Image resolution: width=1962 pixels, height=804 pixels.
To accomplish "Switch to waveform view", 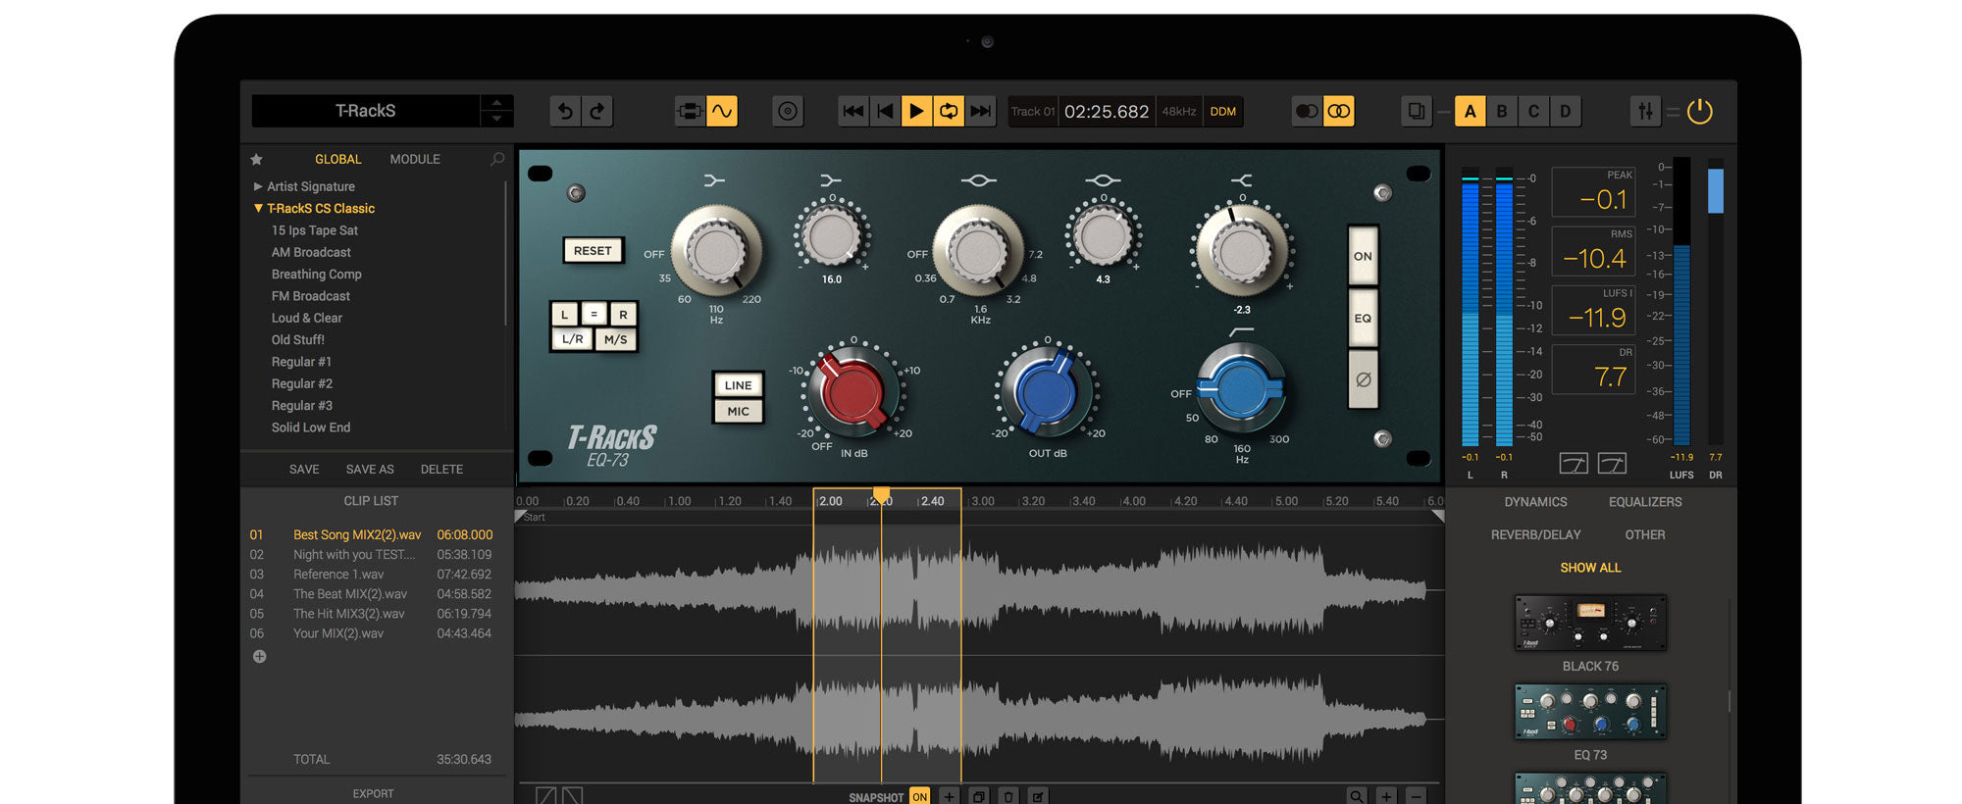I will (x=722, y=112).
